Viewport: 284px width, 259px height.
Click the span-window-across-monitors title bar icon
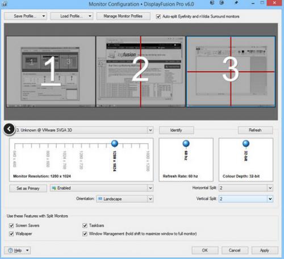coord(222,3)
